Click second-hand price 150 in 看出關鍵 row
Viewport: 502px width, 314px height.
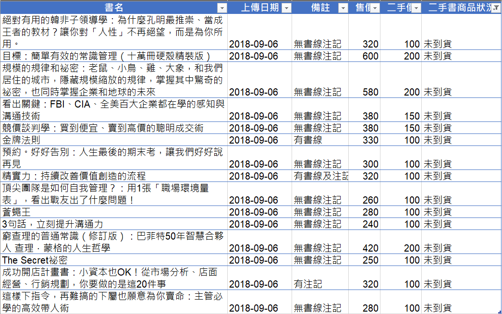click(x=412, y=116)
